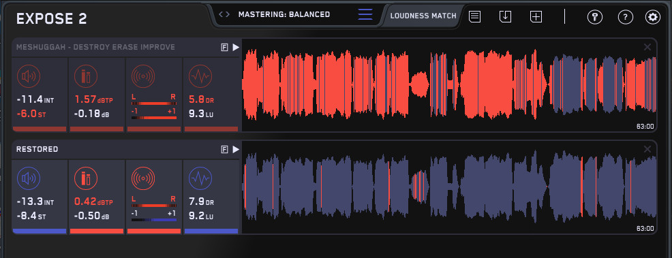The image size is (672, 258).
Task: Click the Restored track F button
Action: pos(224,149)
